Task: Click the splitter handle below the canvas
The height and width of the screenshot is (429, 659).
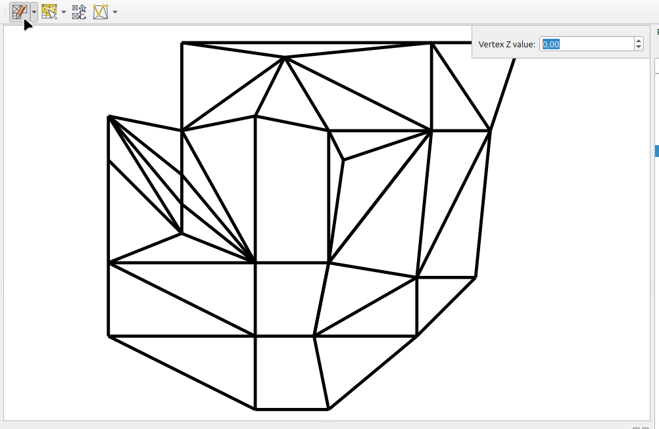Action: click(x=327, y=423)
